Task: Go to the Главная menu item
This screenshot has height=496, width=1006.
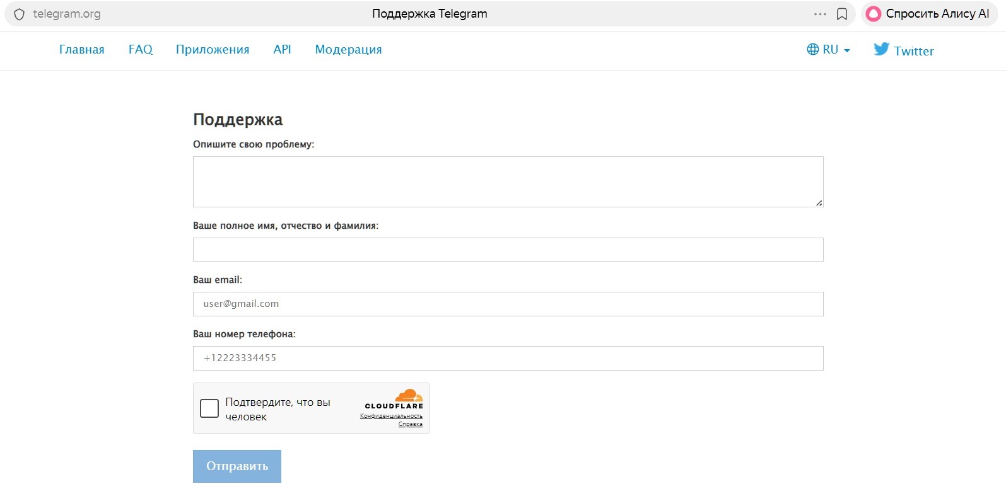Action: [82, 50]
